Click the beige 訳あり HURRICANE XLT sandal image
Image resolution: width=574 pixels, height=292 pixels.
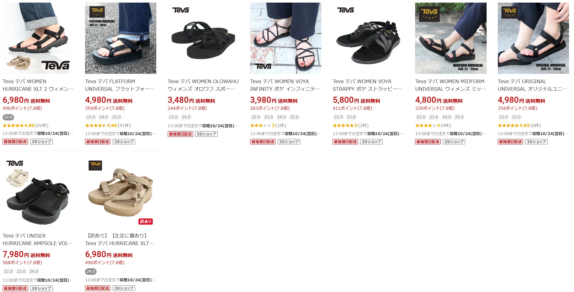click(121, 192)
